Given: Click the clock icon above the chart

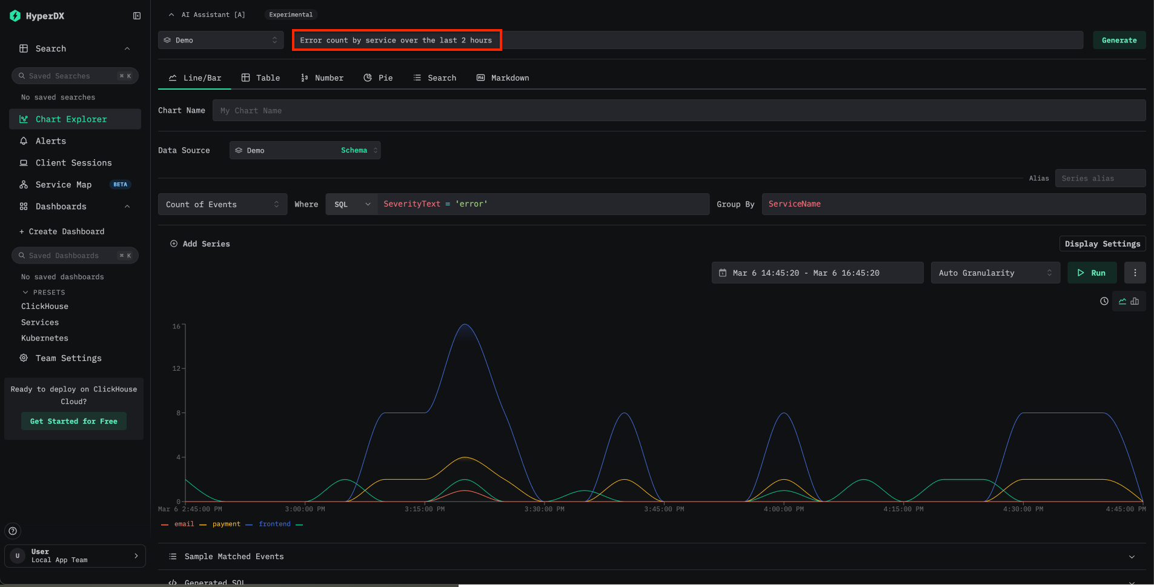Looking at the screenshot, I should (1104, 301).
